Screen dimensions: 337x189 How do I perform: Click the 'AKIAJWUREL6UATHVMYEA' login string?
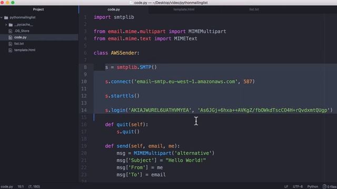pyautogui.click(x=160, y=110)
